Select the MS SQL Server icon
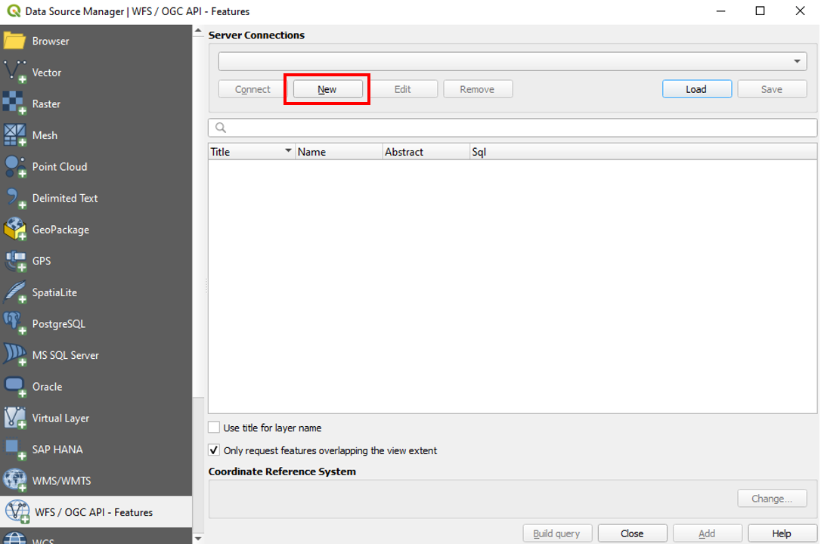Screen dimensions: 821x544 click(x=14, y=354)
